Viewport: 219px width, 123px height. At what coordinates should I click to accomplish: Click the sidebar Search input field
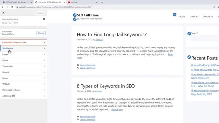point(204,38)
